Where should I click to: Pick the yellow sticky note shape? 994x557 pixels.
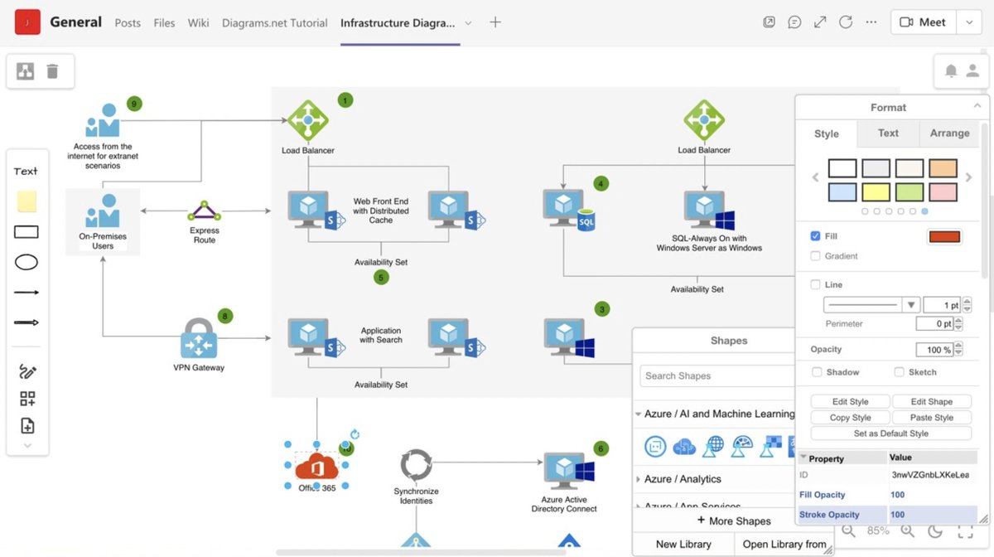27,201
